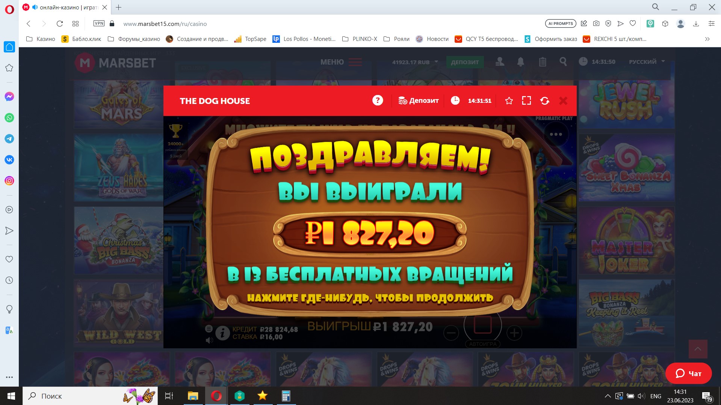Show hidden system tray icons
Image resolution: width=721 pixels, height=405 pixels.
coord(608,396)
